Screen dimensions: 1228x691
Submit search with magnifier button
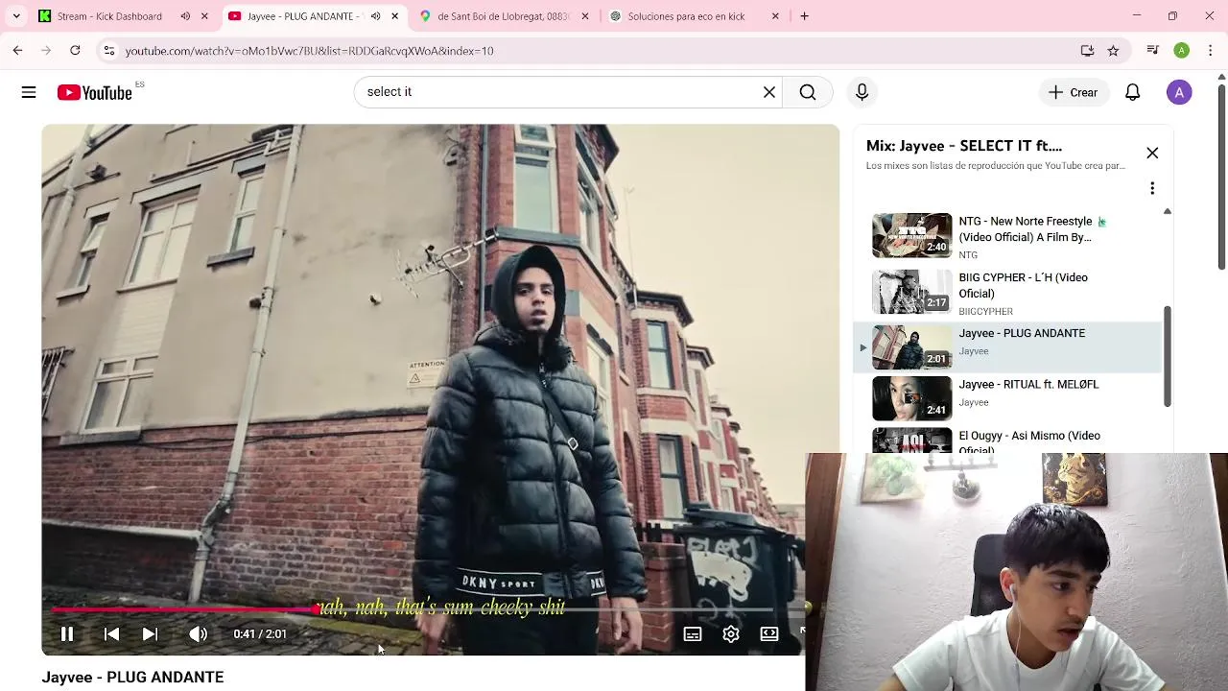[x=808, y=92]
